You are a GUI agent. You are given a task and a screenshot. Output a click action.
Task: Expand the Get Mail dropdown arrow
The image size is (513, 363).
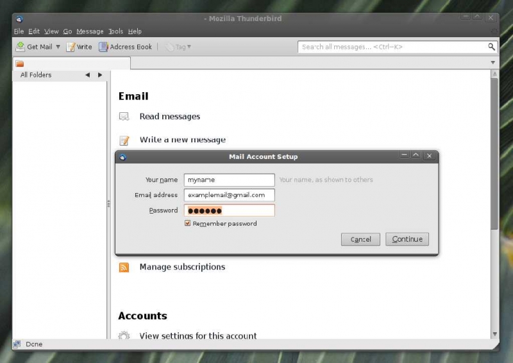click(x=58, y=47)
